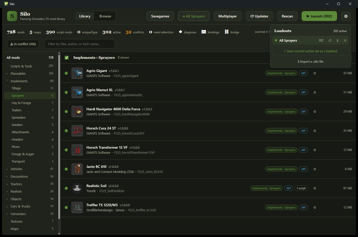Star the Horsch Cura 24 ST mod
The image size is (358, 237).
pyautogui.click(x=315, y=131)
